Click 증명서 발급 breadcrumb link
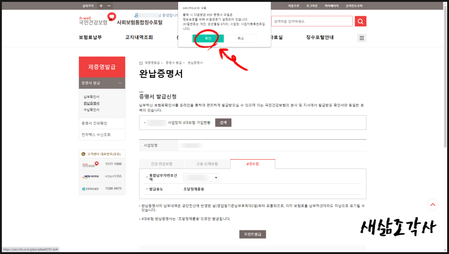Screen dimensions: 449x254 pos(173,63)
